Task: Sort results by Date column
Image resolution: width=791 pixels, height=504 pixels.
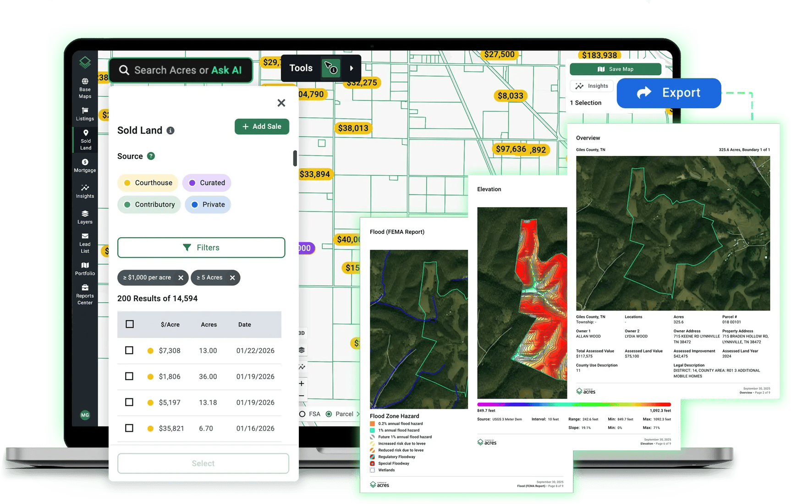Action: click(x=244, y=325)
